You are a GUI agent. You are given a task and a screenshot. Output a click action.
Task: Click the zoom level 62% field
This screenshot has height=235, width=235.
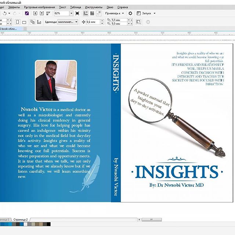coord(62,13)
